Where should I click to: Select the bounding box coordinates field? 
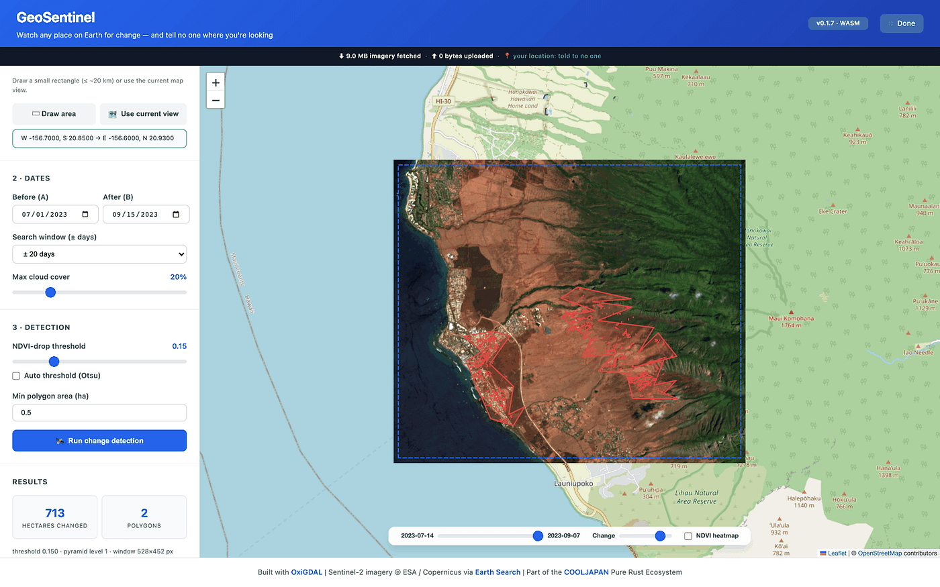99,138
